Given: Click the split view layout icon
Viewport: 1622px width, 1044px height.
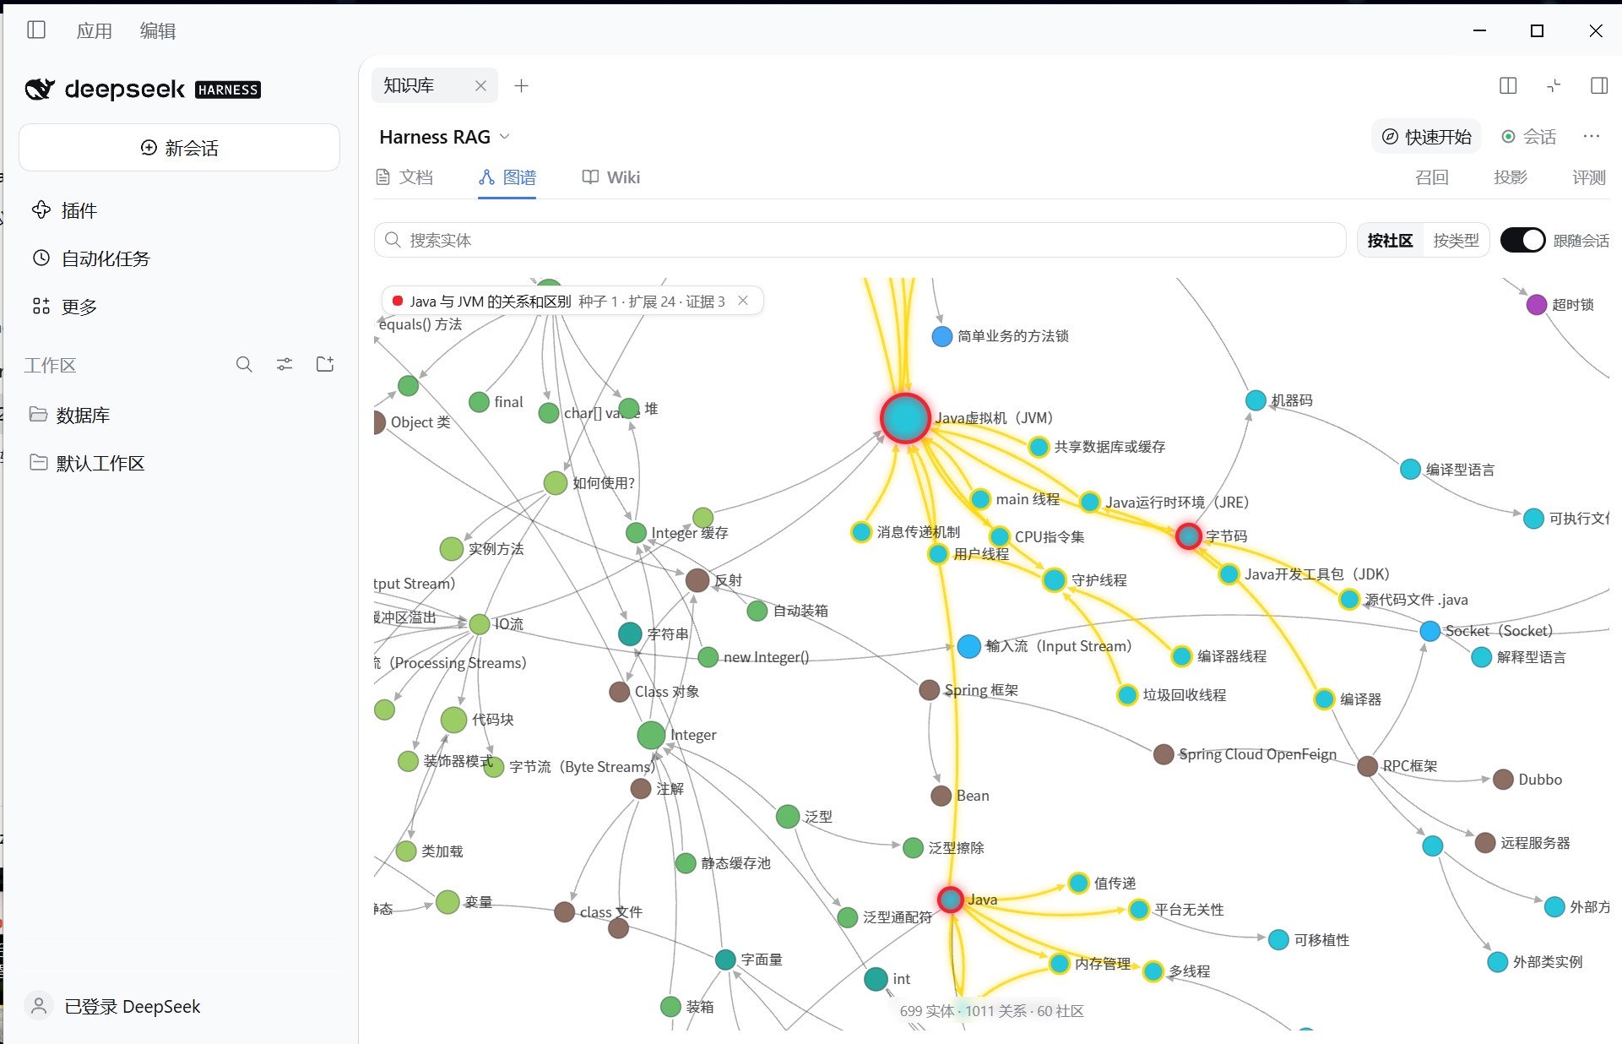Looking at the screenshot, I should (x=1508, y=85).
